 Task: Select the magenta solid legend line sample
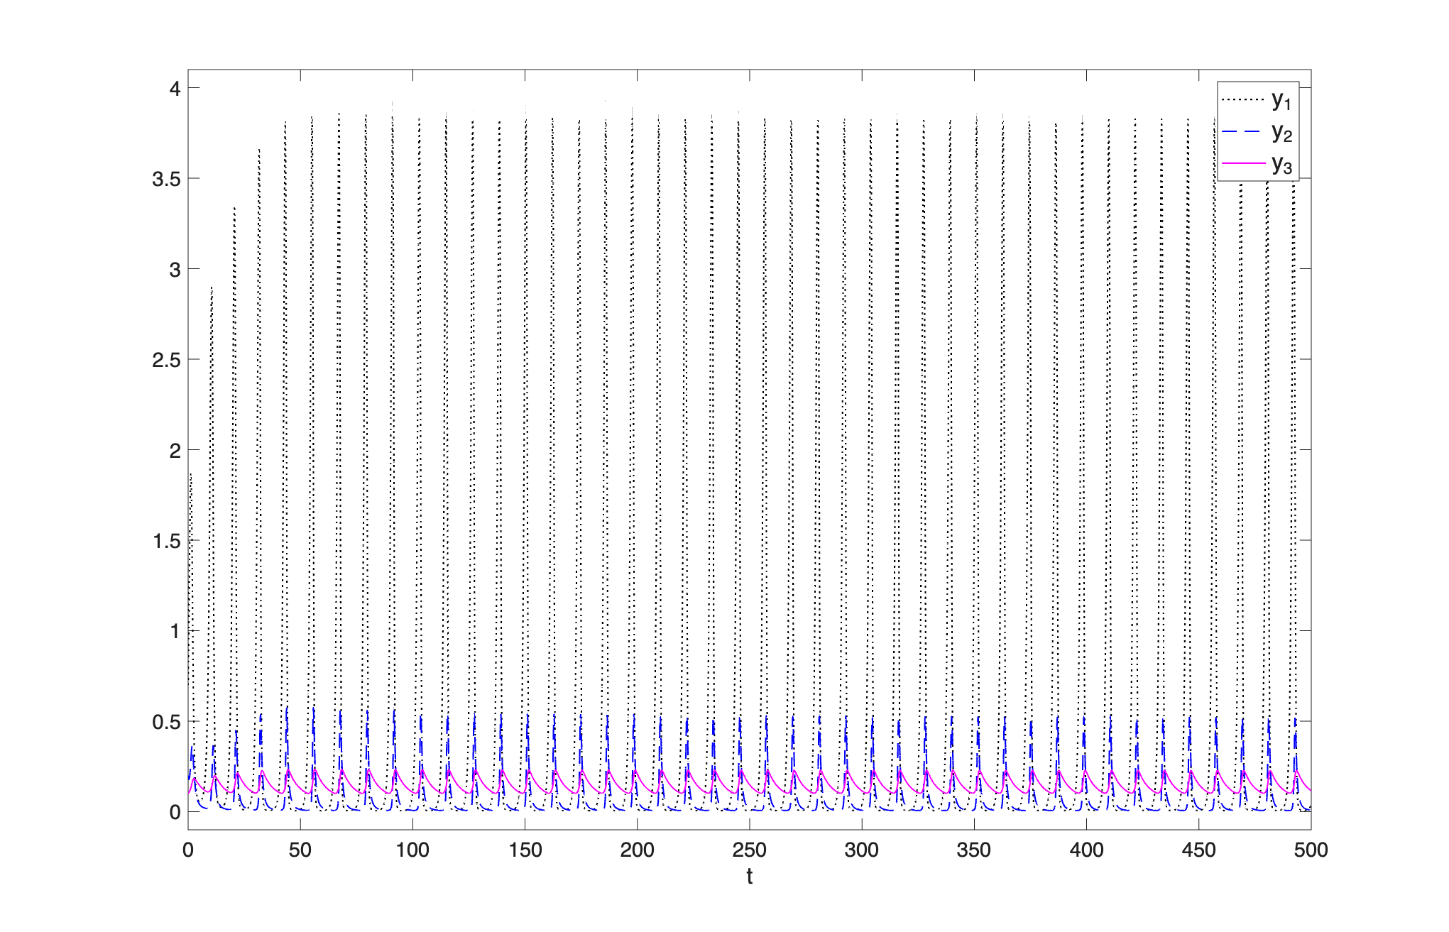tap(1243, 164)
